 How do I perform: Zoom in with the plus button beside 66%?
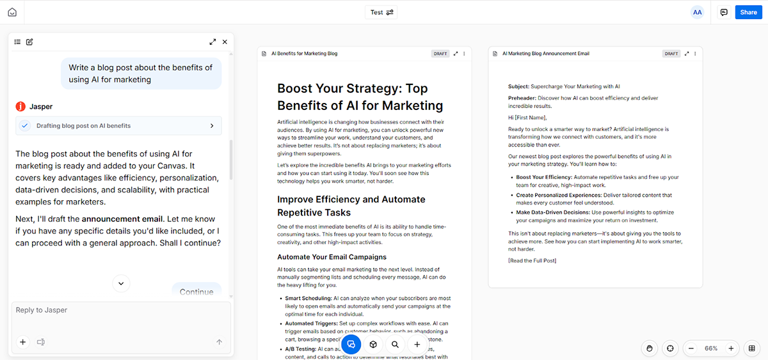[x=731, y=348]
